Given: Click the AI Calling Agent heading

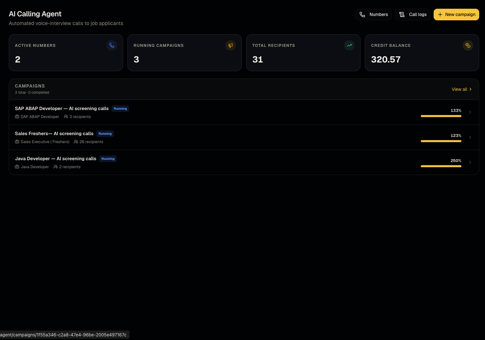Looking at the screenshot, I should pos(35,14).
